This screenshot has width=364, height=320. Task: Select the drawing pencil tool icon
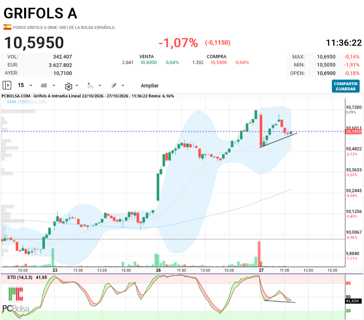click(114, 85)
